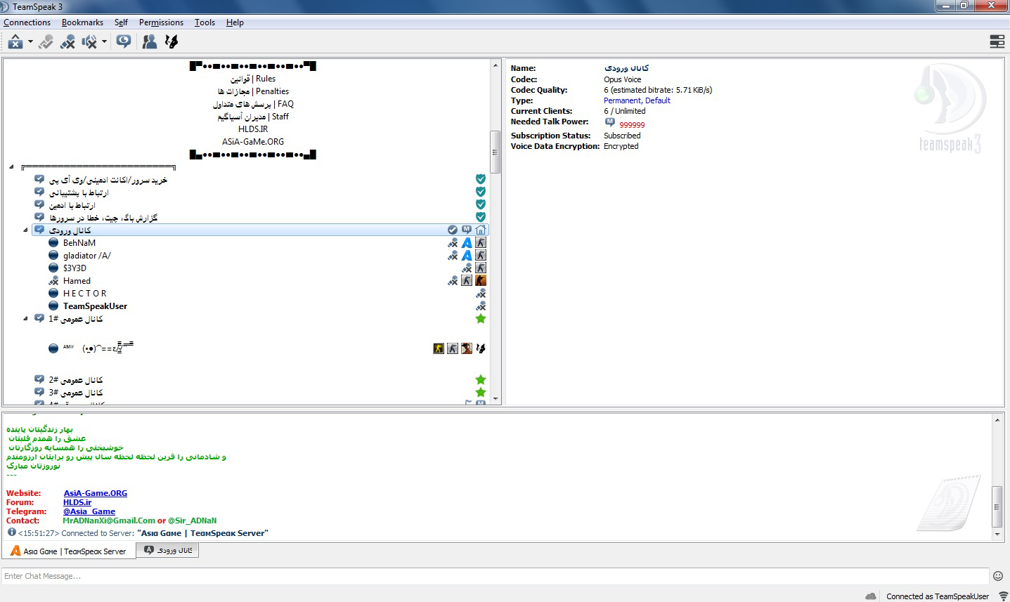The width and height of the screenshot is (1010, 602).
Task: Open dropdown arrow beside mute speakers icon
Action: 104,42
